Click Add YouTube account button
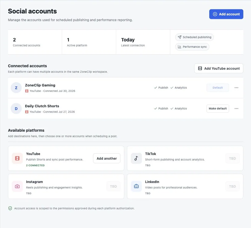Screen dimensions: 251x228 [x=219, y=68]
